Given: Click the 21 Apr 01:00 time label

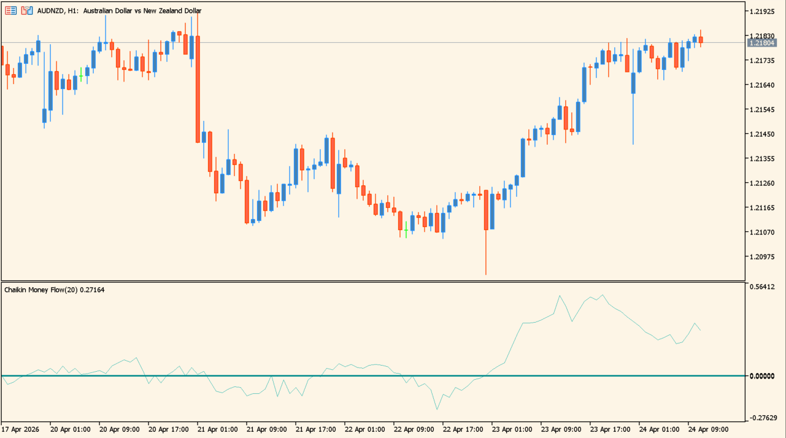Looking at the screenshot, I should 217,429.
